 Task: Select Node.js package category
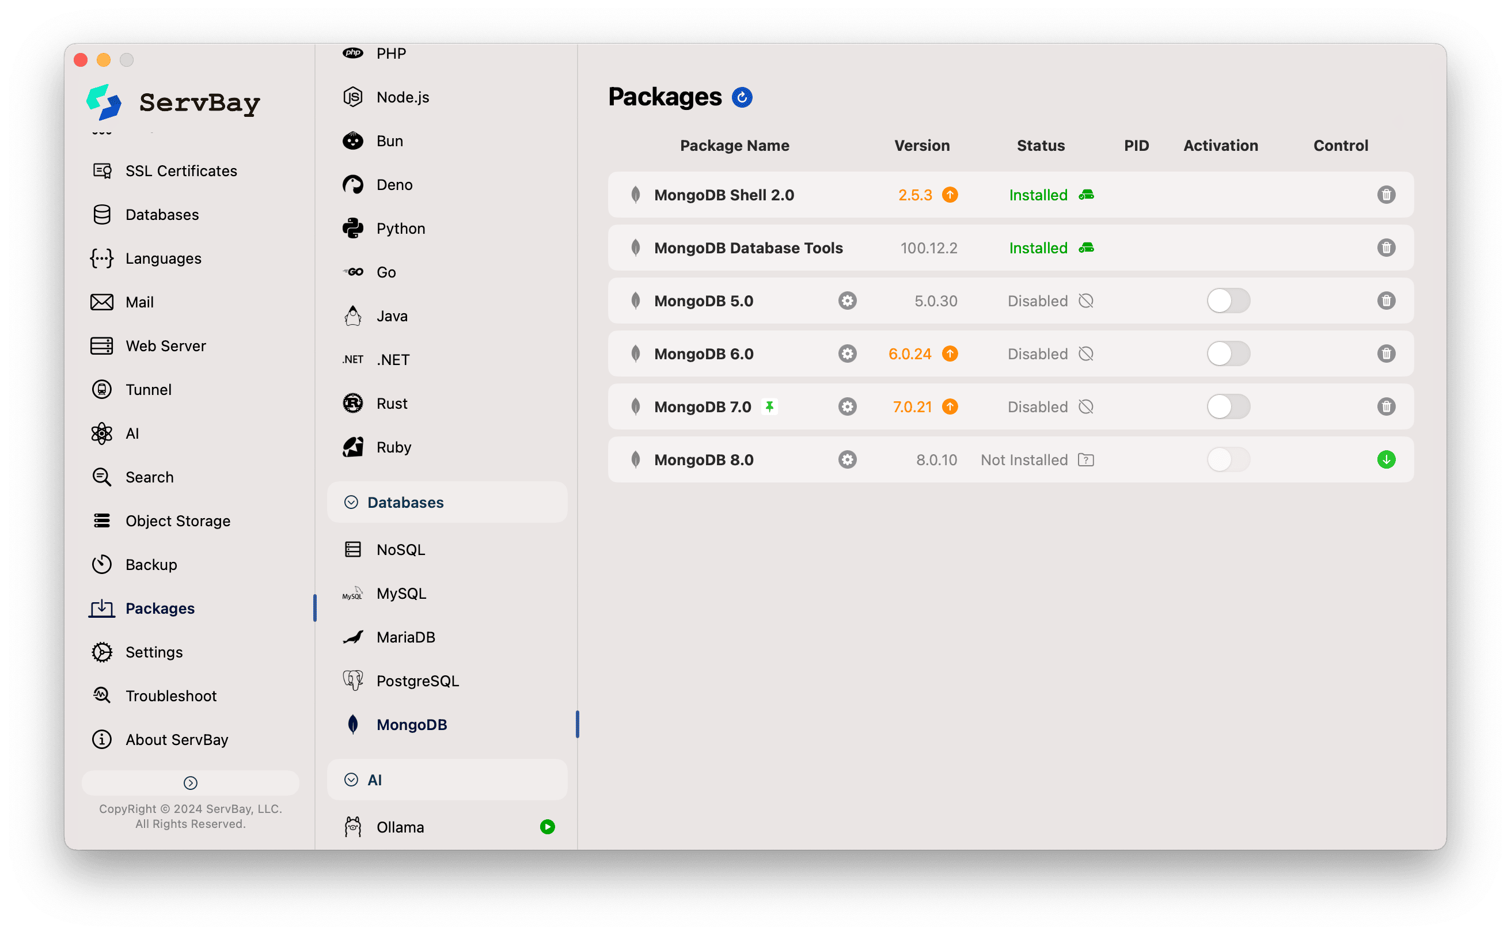[386, 97]
